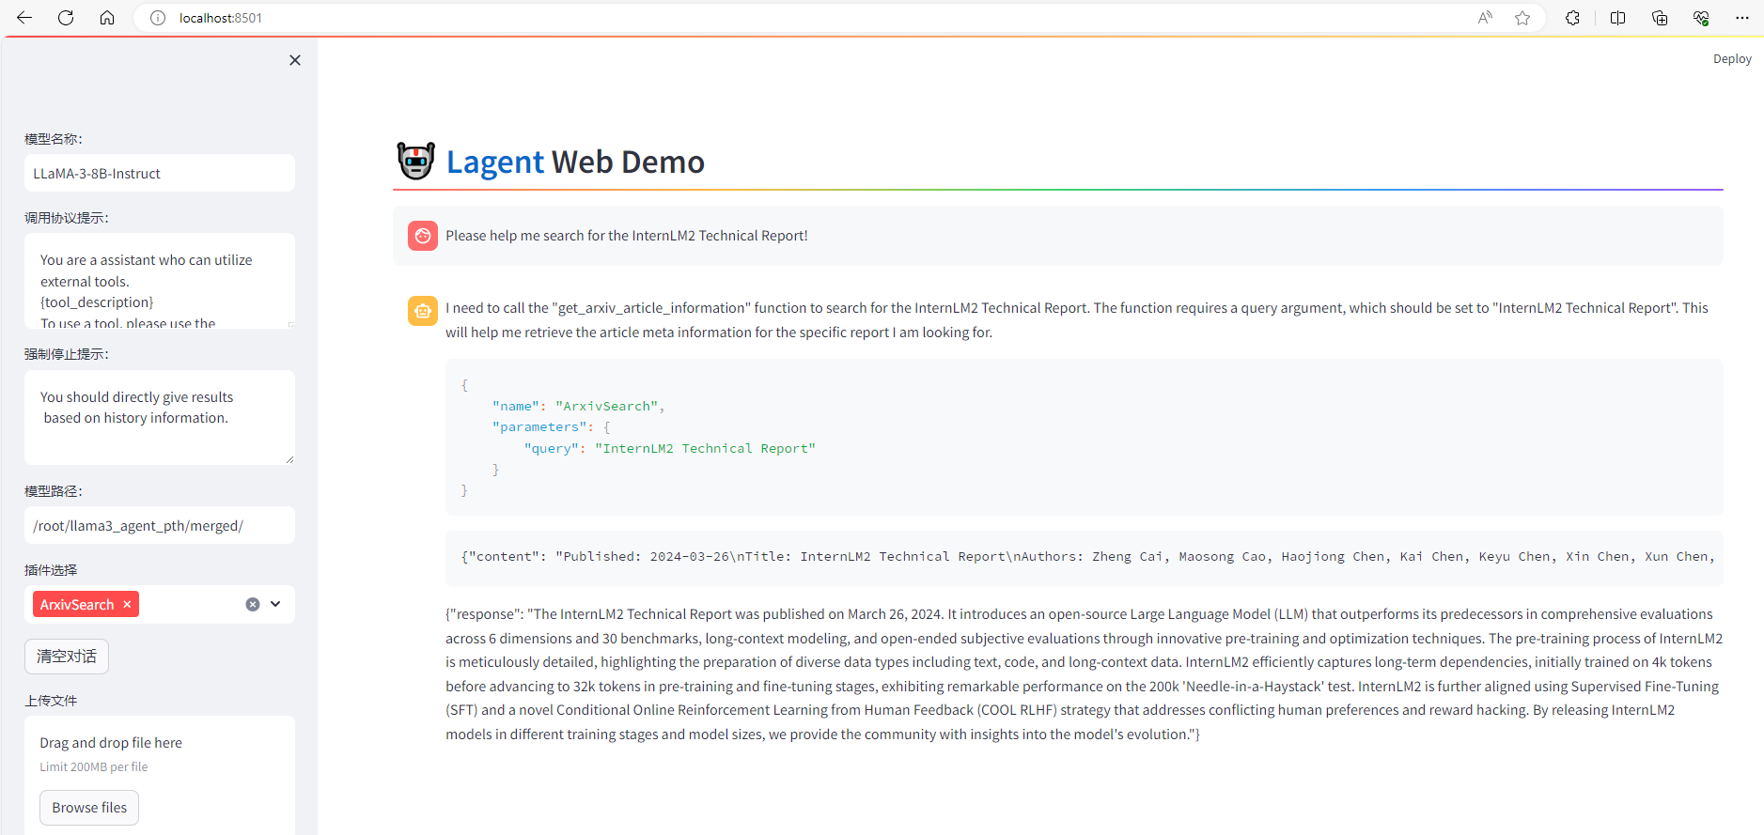Add this page to favorites

[x=1522, y=18]
